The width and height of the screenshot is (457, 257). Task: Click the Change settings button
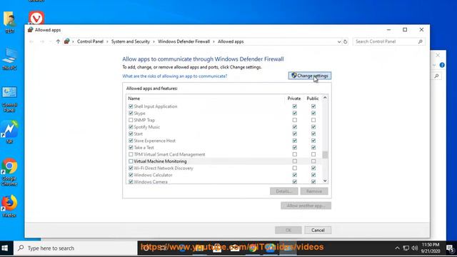310,76
